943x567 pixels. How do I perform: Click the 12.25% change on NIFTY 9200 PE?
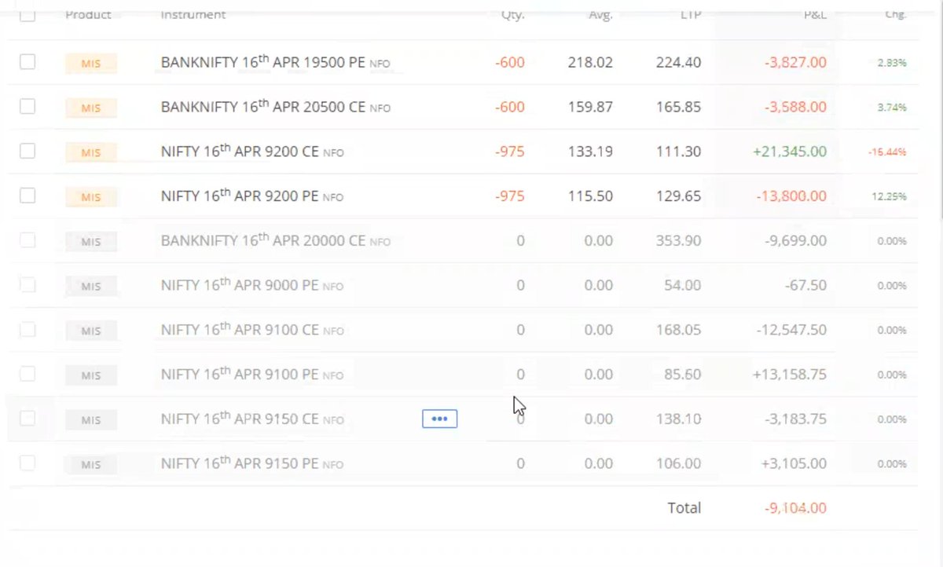click(x=889, y=196)
